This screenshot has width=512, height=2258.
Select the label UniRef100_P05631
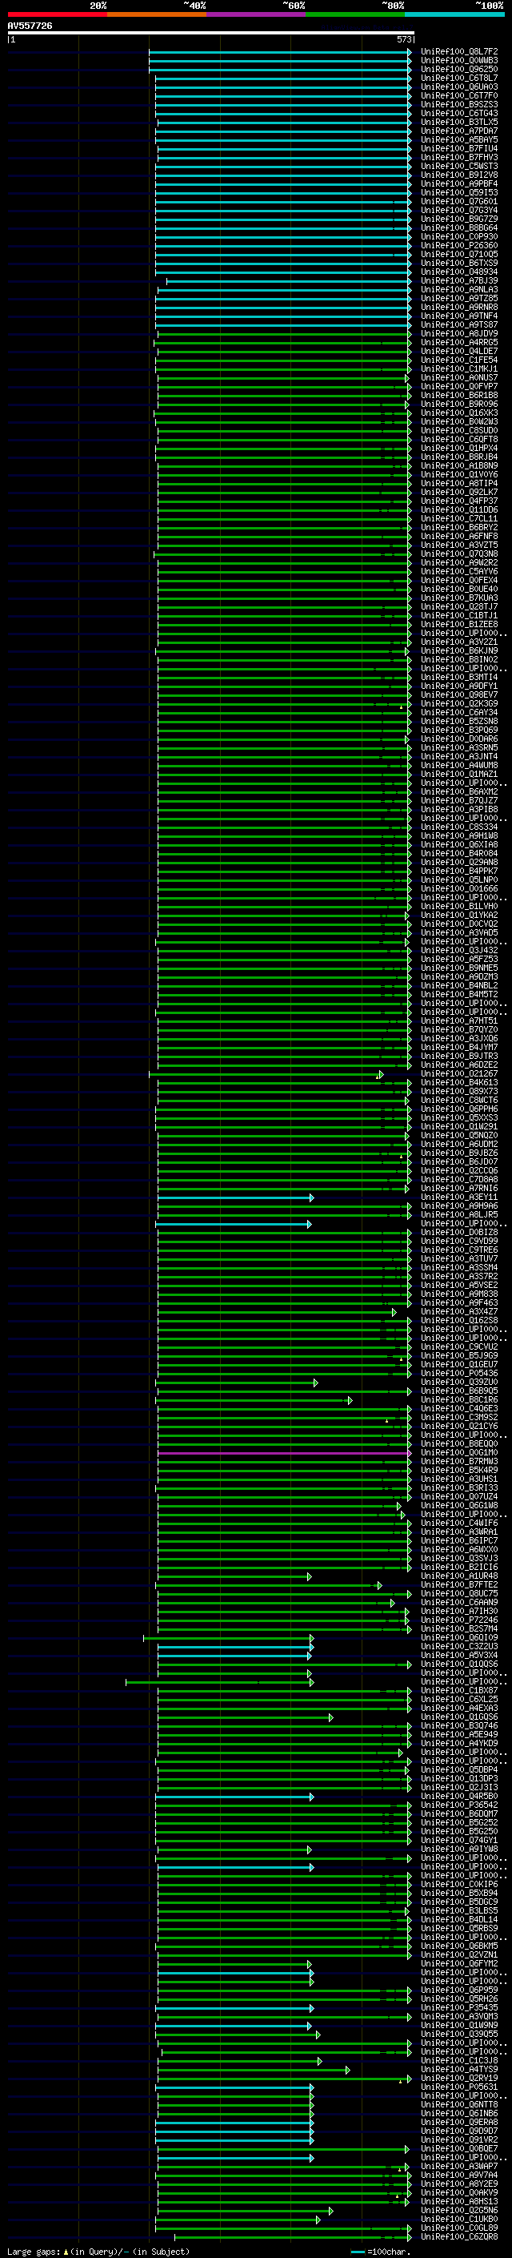point(459,2087)
